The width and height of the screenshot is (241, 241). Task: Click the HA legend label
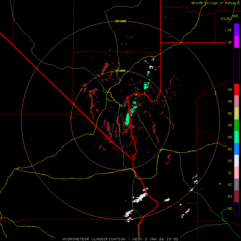click(x=230, y=90)
